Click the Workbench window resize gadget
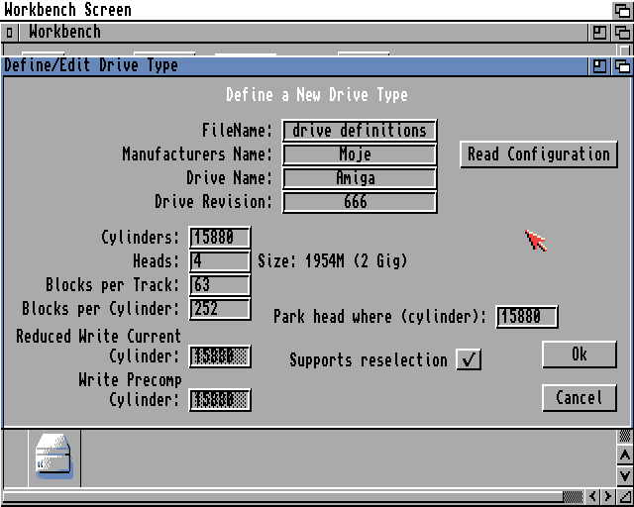The width and height of the screenshot is (634, 507). (624, 496)
